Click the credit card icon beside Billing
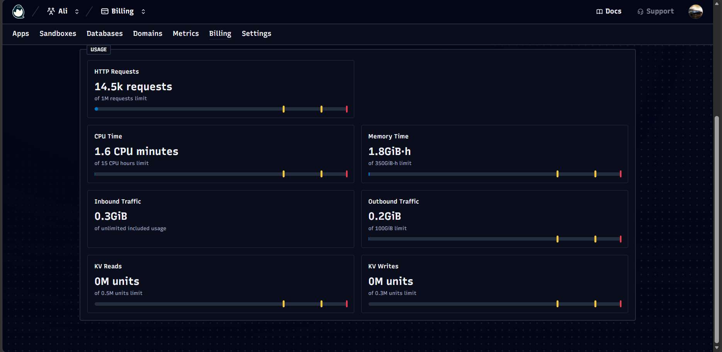Viewport: 722px width, 352px height. point(105,11)
